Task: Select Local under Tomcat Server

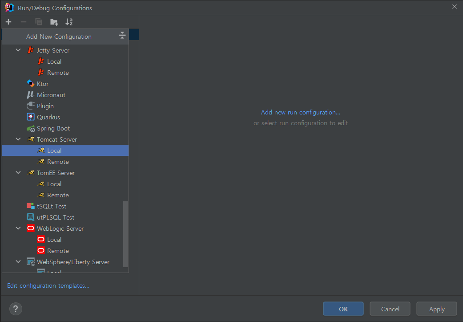Action: point(65,151)
